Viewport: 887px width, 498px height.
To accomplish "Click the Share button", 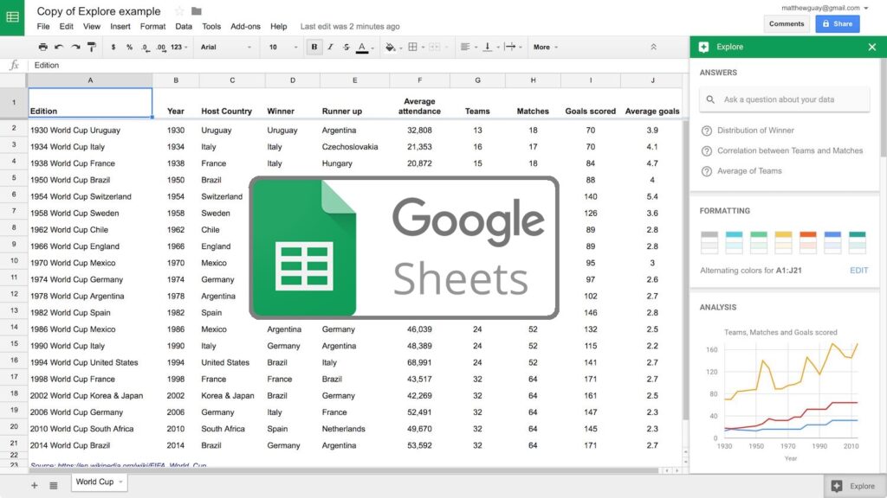I will click(837, 23).
